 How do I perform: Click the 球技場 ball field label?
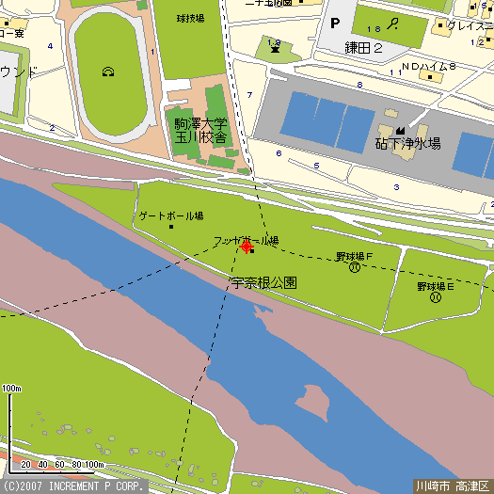click(190, 19)
